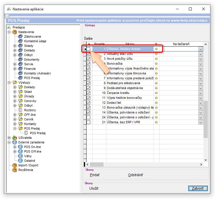Collapse the Externé zariadenia tree node
This screenshot has width=215, height=200.
pos(9,142)
